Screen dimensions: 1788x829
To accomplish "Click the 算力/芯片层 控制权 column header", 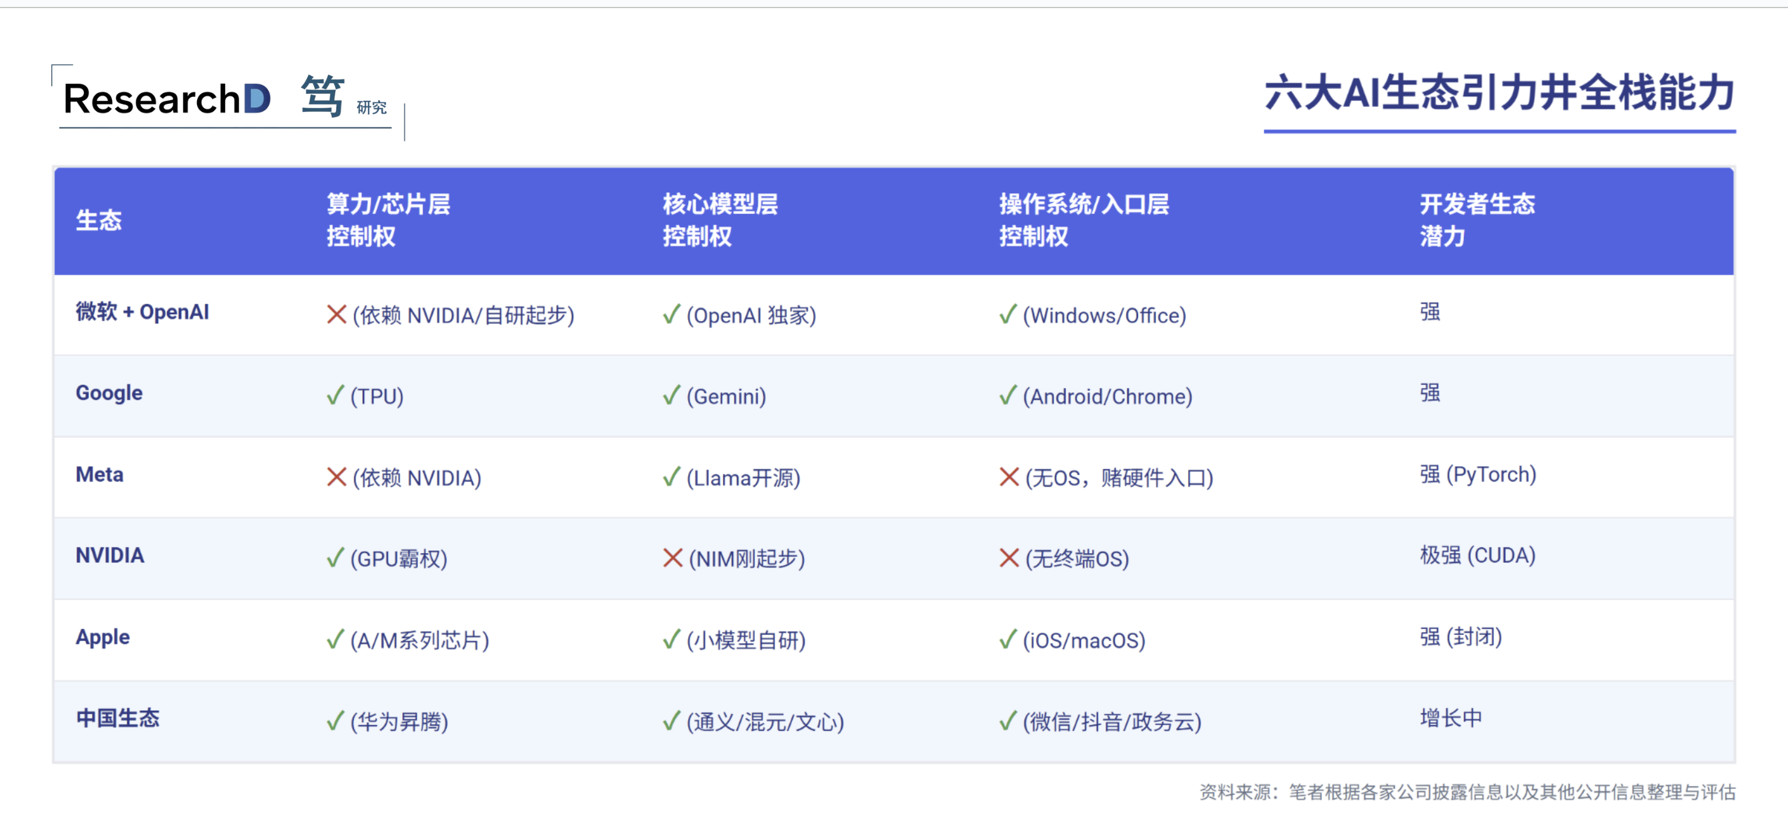I will point(389,220).
